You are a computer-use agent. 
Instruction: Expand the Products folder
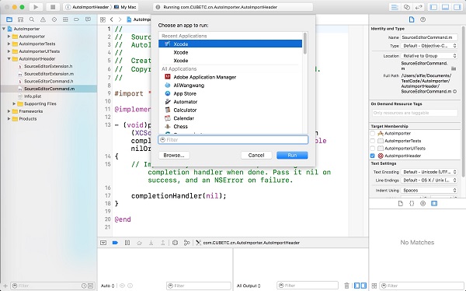pyautogui.click(x=9, y=118)
